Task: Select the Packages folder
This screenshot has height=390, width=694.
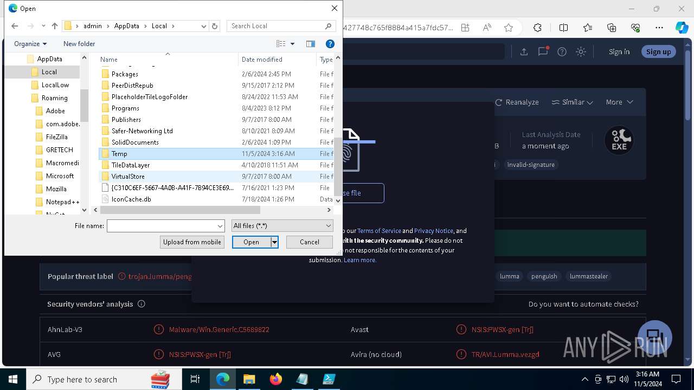Action: pyautogui.click(x=125, y=74)
